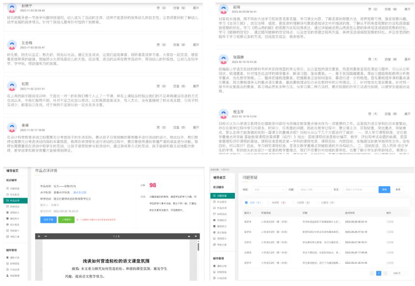This screenshot has height=286, width=415.
Task: Click 张露静's profile avatar icon
Action: point(223,59)
